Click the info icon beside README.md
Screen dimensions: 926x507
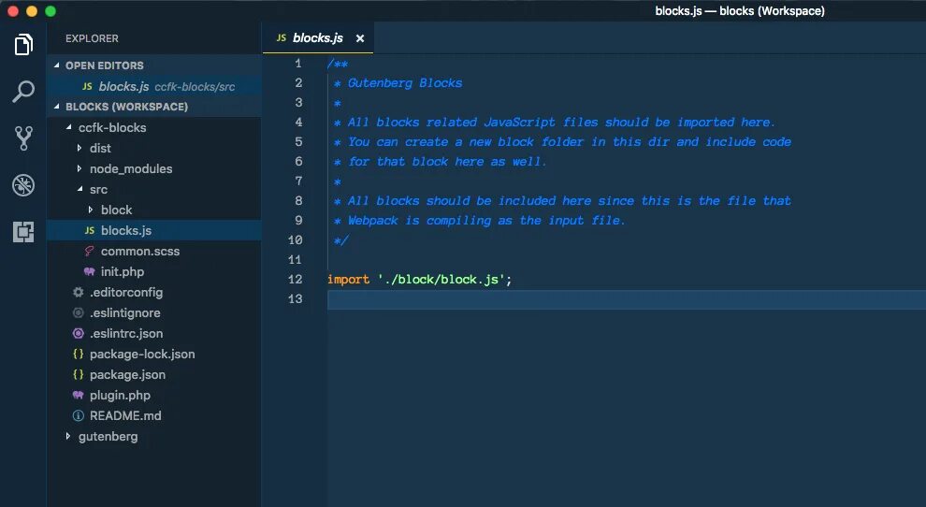[78, 415]
